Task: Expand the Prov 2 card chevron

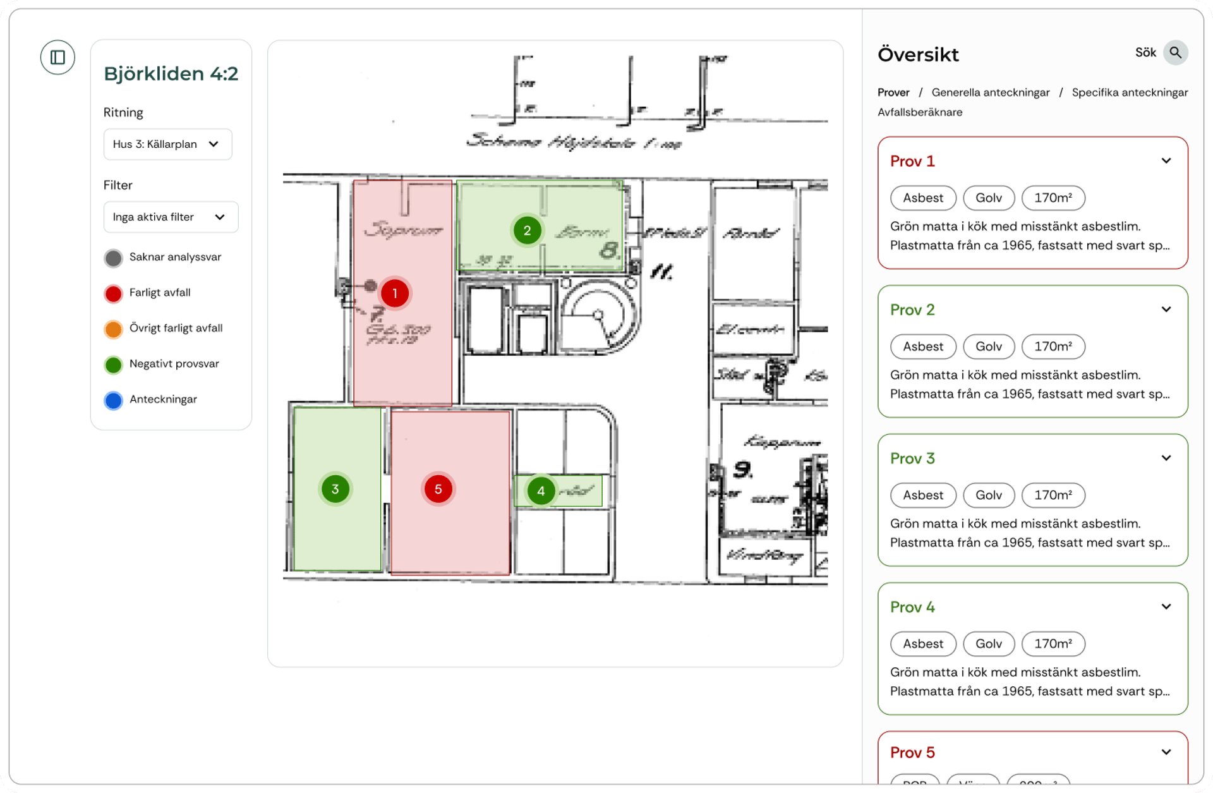Action: [1166, 310]
